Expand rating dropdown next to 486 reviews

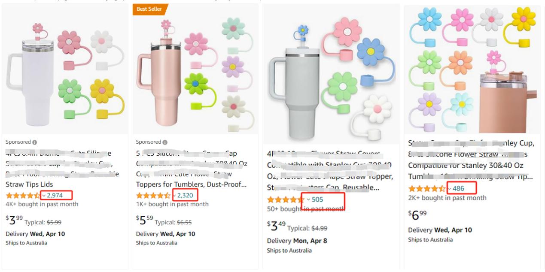click(x=449, y=189)
